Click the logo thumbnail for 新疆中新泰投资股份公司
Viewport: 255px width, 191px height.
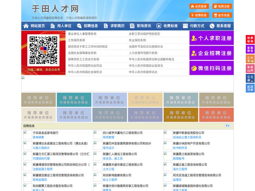168,135
